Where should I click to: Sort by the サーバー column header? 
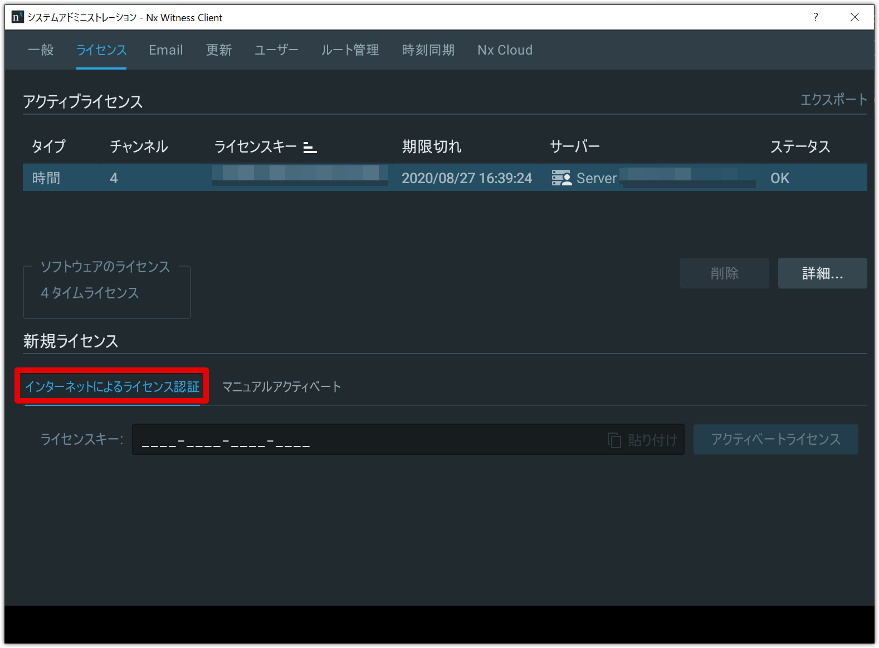575,146
